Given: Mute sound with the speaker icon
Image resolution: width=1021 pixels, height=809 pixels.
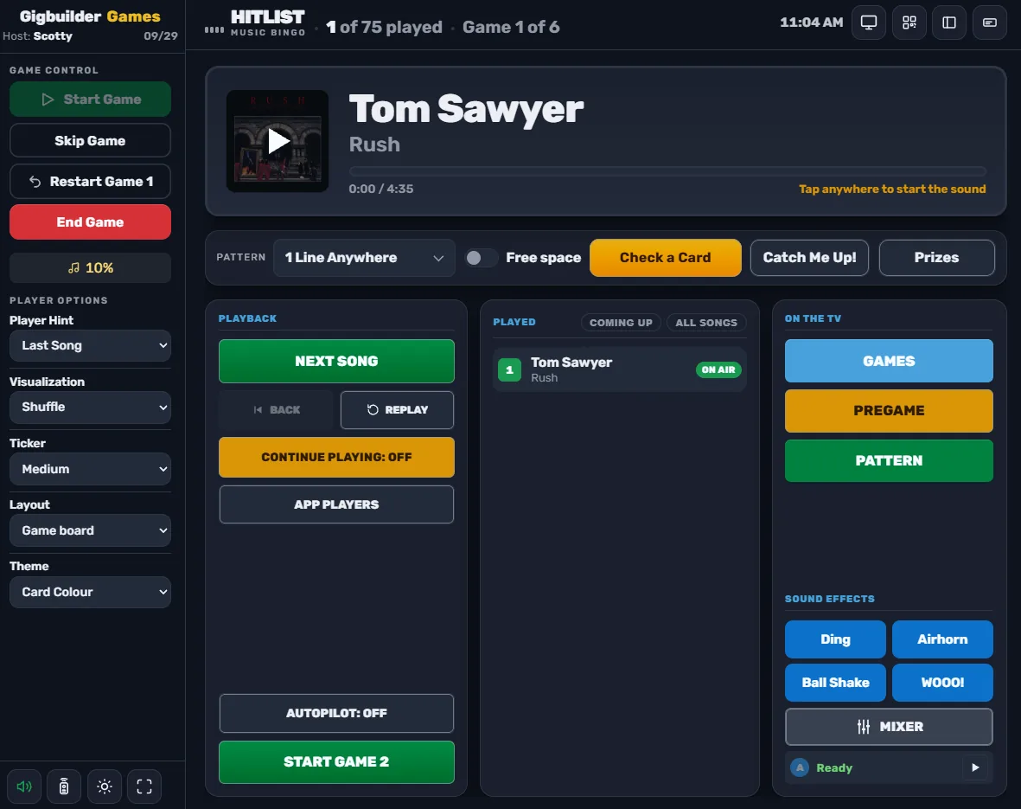Looking at the screenshot, I should pyautogui.click(x=24, y=787).
